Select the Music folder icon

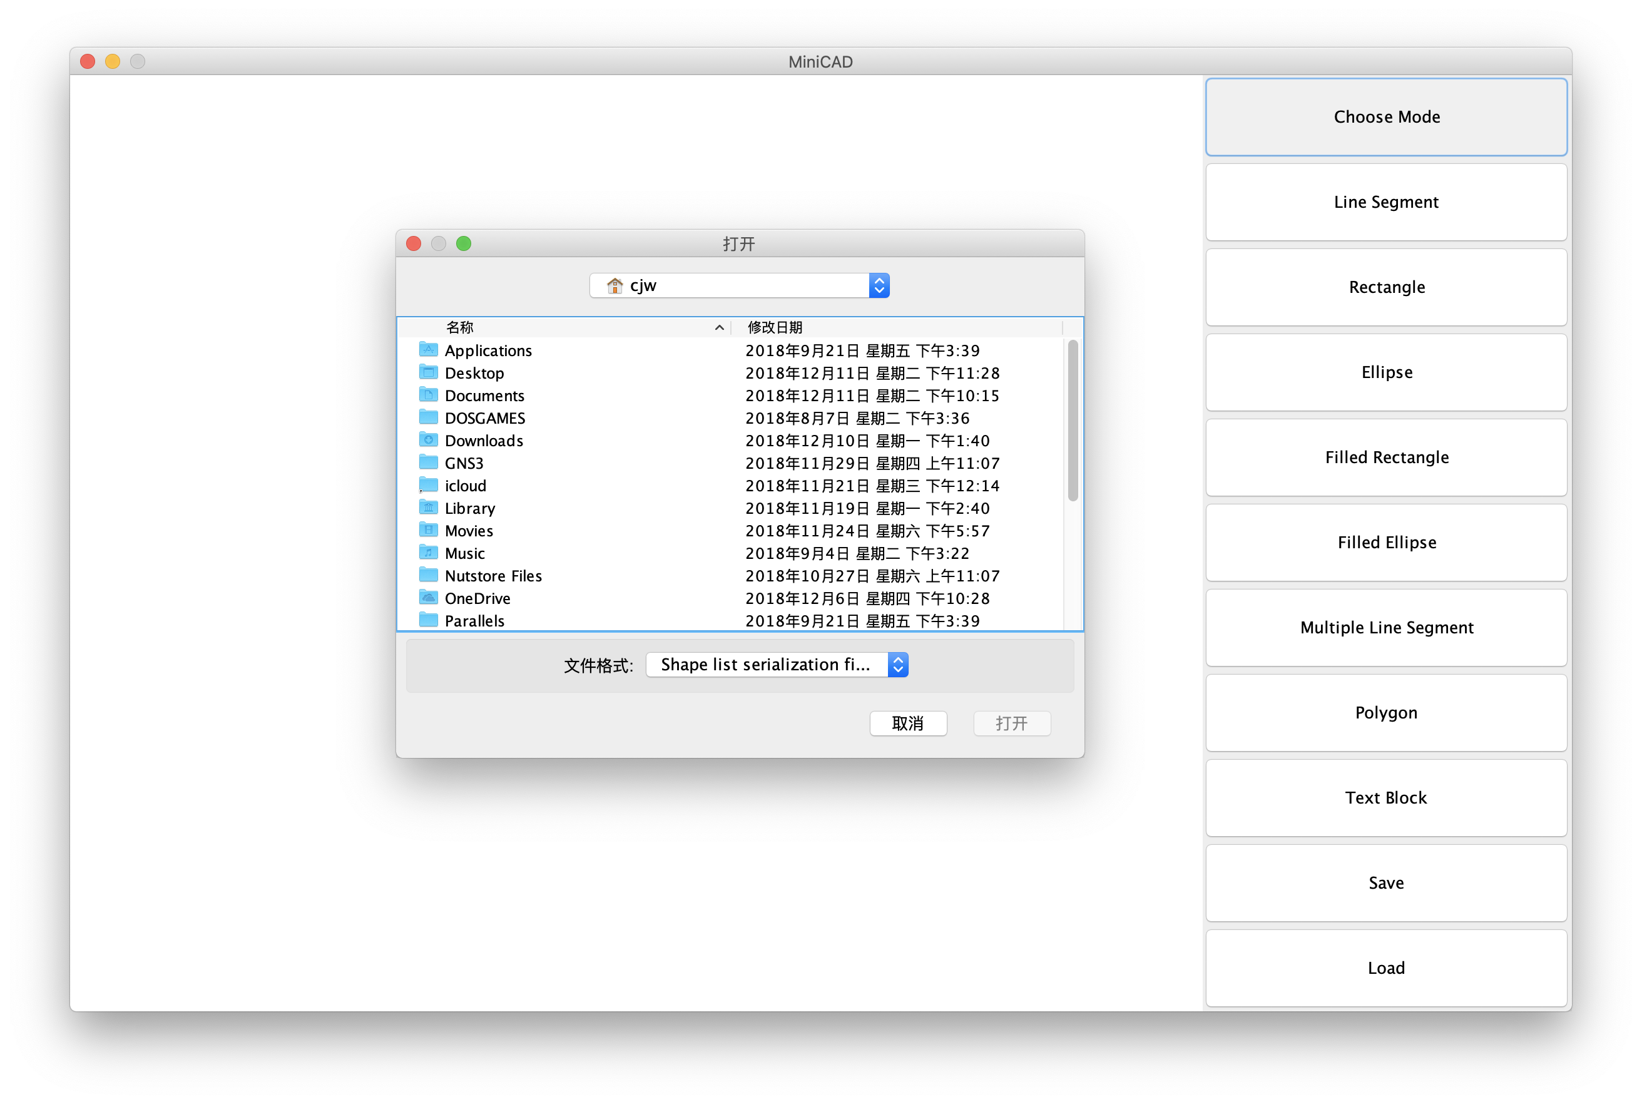tap(428, 552)
